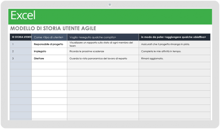Select the 'Rimani aggiornato.' cell

pyautogui.click(x=174, y=59)
